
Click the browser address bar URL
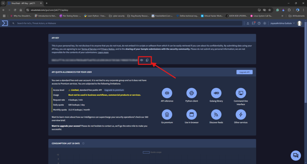pos(49,10)
